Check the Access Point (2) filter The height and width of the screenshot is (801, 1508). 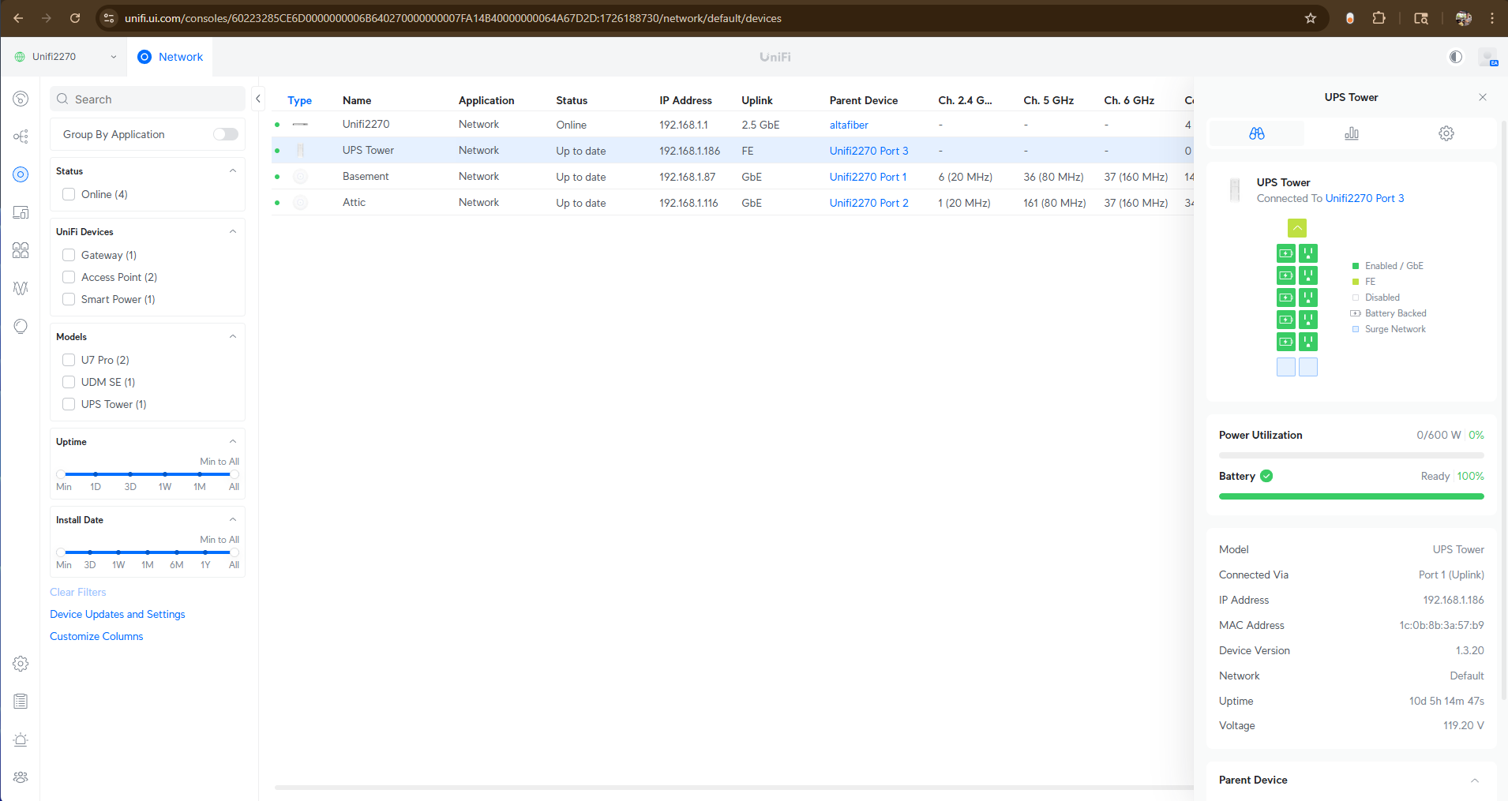click(x=69, y=277)
